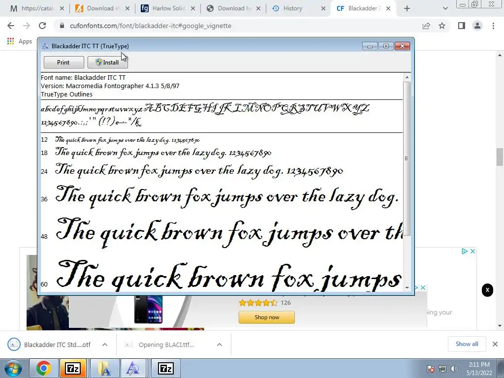
Task: Select the 'TrueType Outlines' text
Action: click(x=66, y=94)
